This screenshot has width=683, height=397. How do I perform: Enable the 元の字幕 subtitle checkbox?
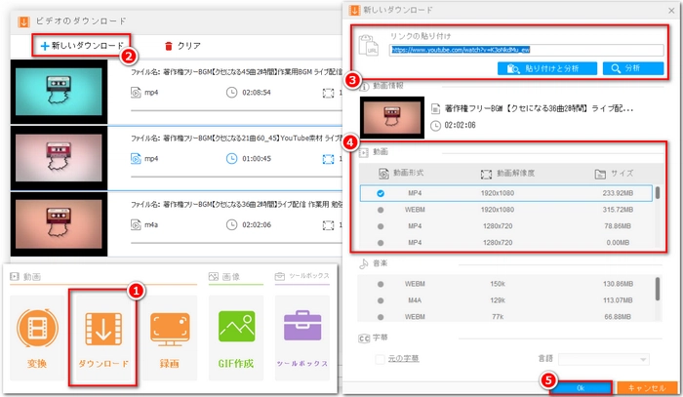381,359
